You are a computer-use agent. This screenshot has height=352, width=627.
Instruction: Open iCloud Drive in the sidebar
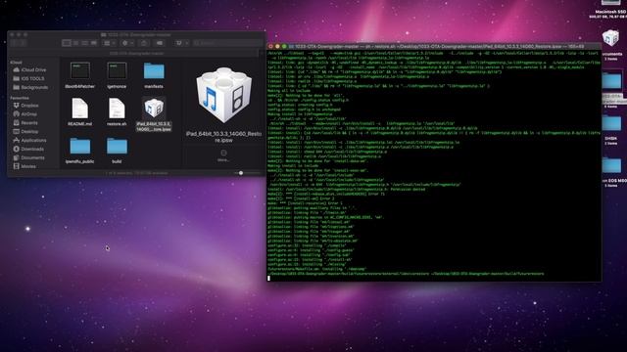tap(30, 69)
